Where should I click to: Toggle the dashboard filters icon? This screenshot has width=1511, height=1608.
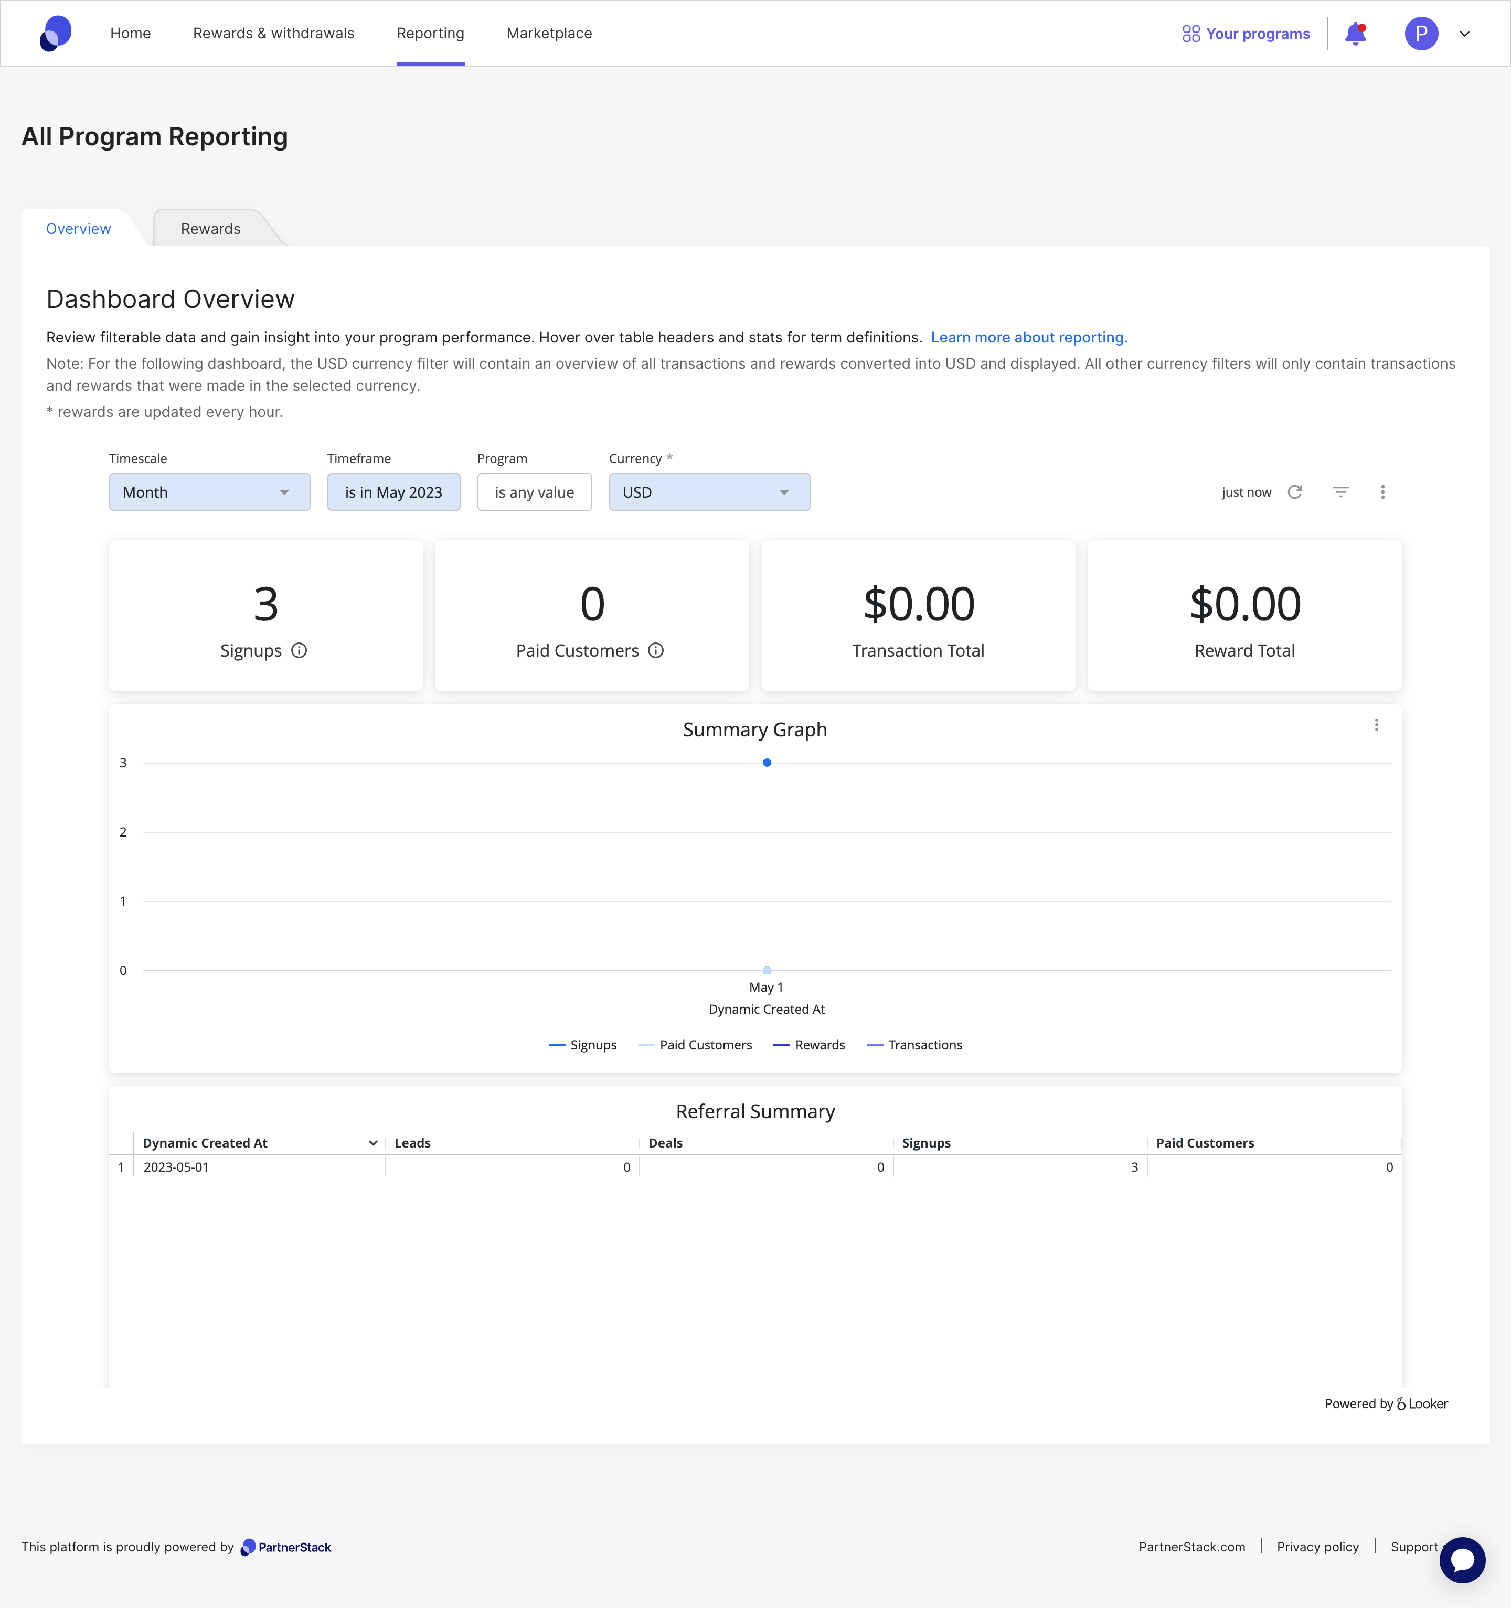click(1341, 492)
